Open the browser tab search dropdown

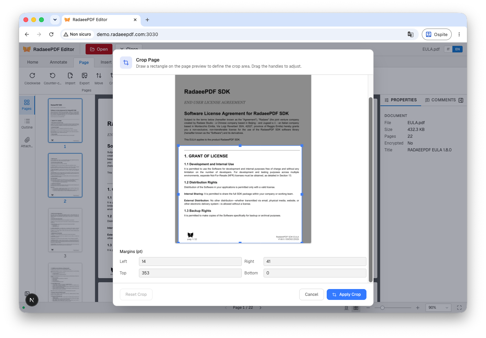click(x=55, y=20)
